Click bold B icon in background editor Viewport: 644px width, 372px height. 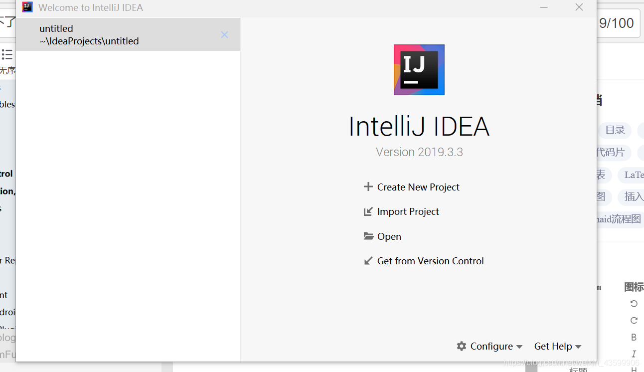pos(634,338)
